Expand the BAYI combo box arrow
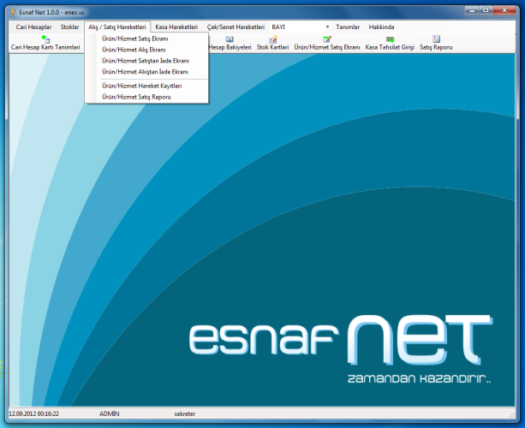The image size is (525, 428). 327,27
